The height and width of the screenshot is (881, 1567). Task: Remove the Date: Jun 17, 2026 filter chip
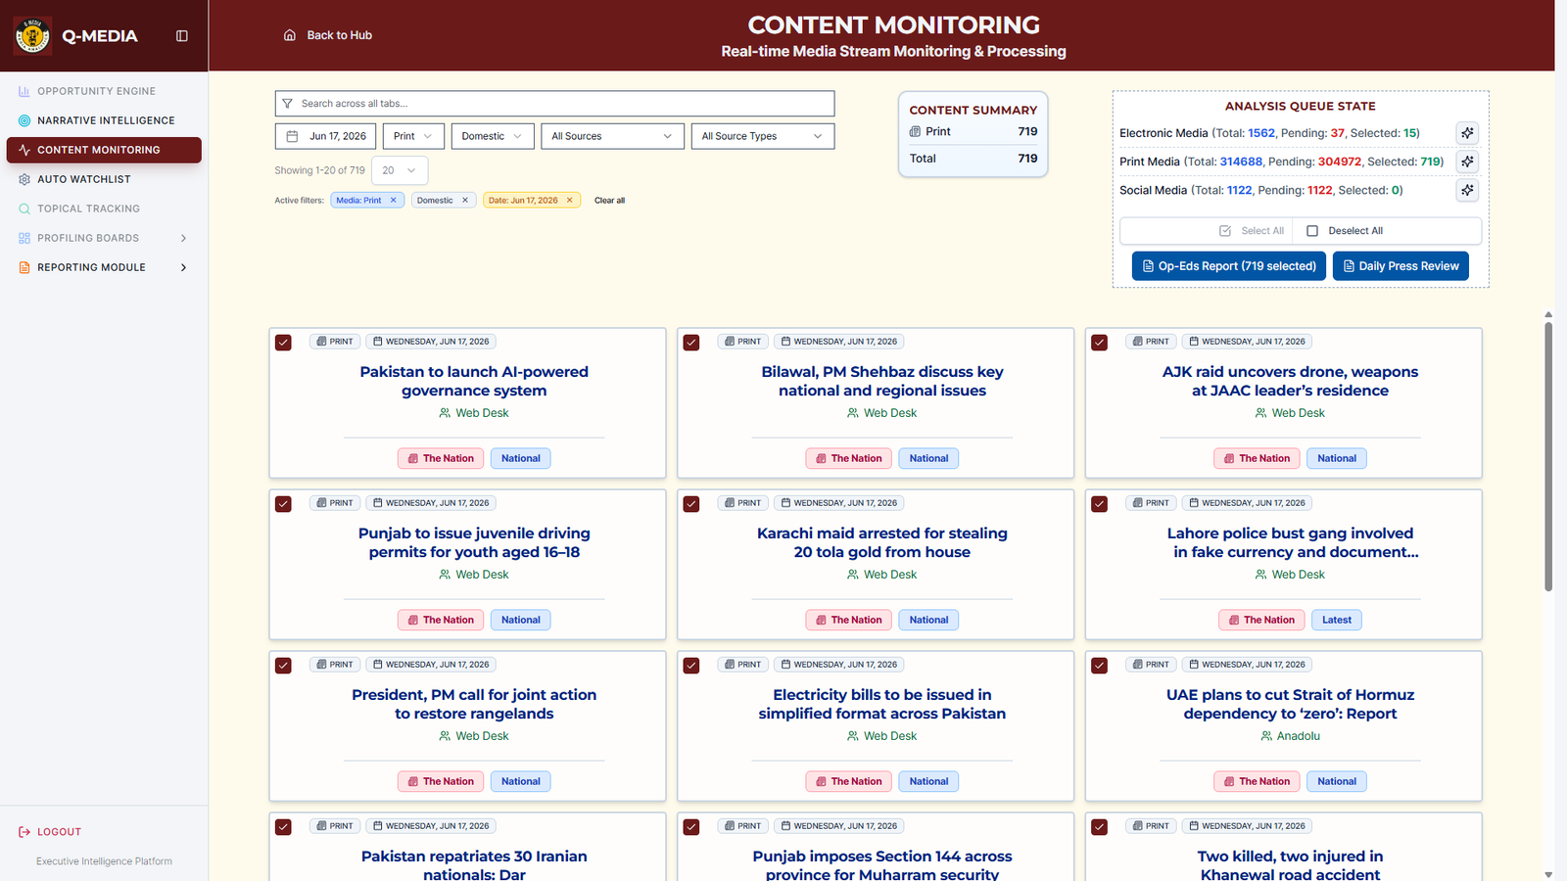pos(569,201)
